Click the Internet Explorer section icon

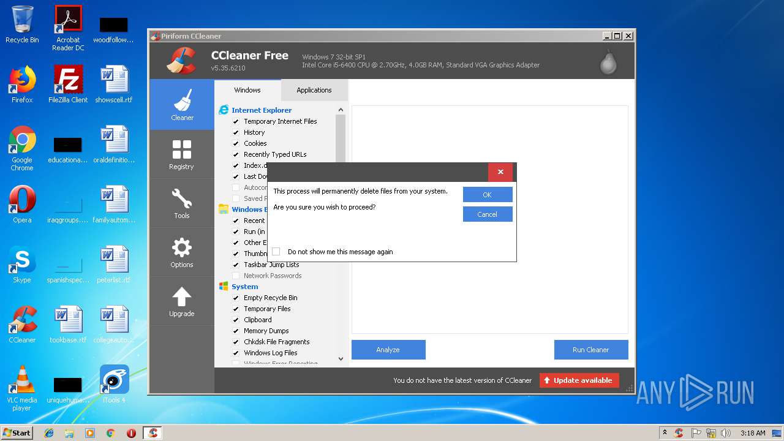point(224,110)
